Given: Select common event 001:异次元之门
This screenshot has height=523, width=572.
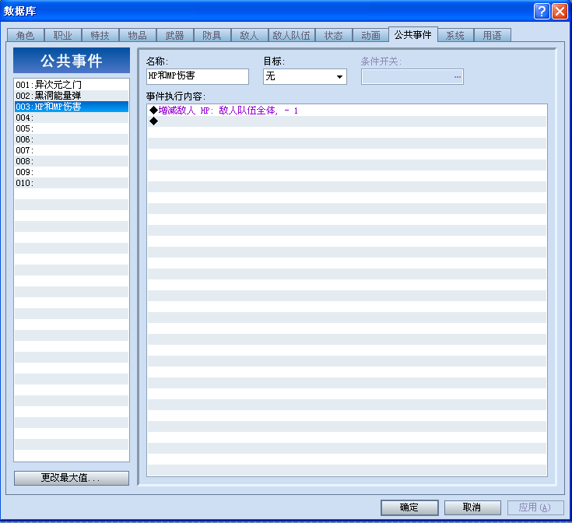Looking at the screenshot, I should pyautogui.click(x=72, y=85).
